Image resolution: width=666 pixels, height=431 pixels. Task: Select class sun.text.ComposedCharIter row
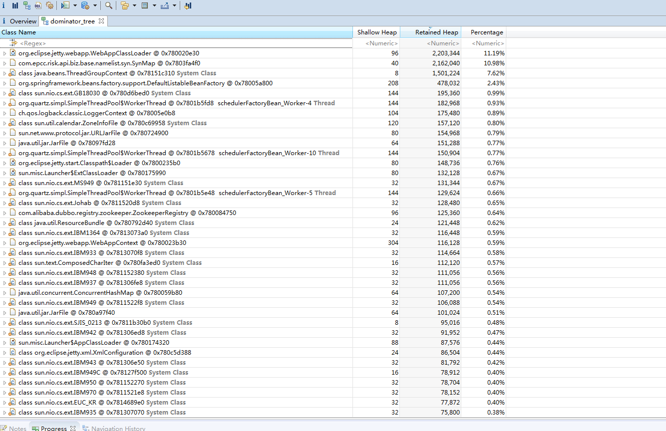[x=253, y=263]
